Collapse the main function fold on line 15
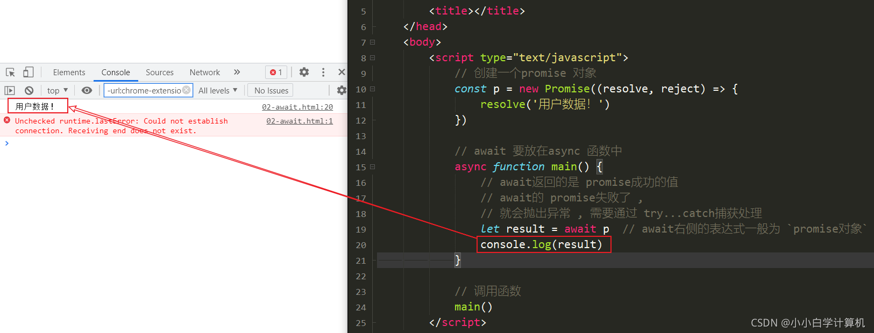The height and width of the screenshot is (333, 874). (x=372, y=166)
